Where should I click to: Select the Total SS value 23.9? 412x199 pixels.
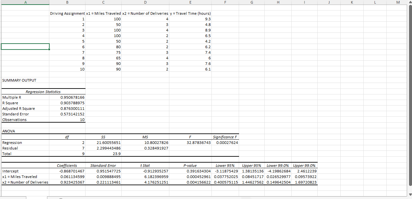103,153
